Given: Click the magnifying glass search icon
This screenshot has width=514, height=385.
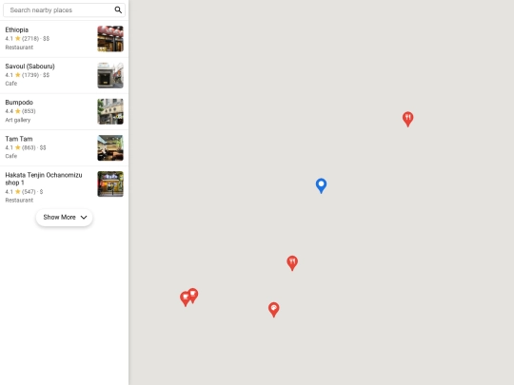Looking at the screenshot, I should coord(118,10).
